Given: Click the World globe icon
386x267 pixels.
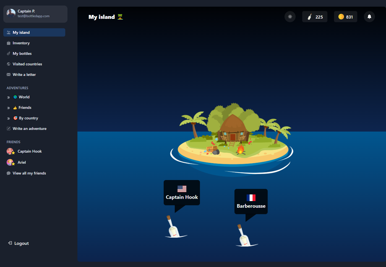Looking at the screenshot, I should (15, 97).
